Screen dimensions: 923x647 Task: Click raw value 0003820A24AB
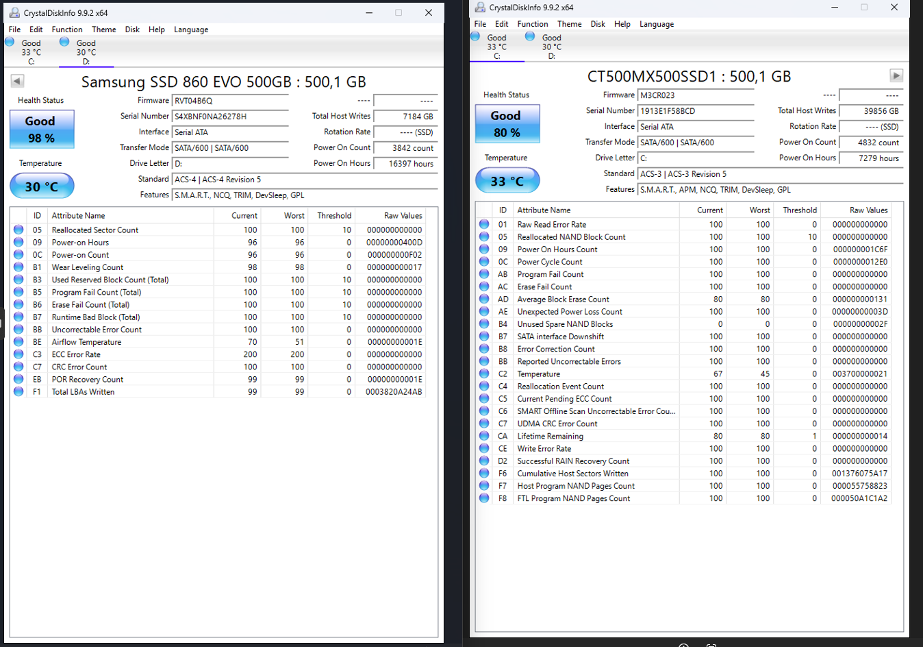click(x=394, y=392)
